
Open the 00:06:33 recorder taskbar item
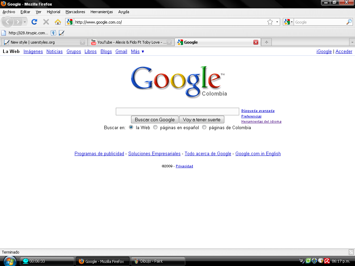(47, 261)
